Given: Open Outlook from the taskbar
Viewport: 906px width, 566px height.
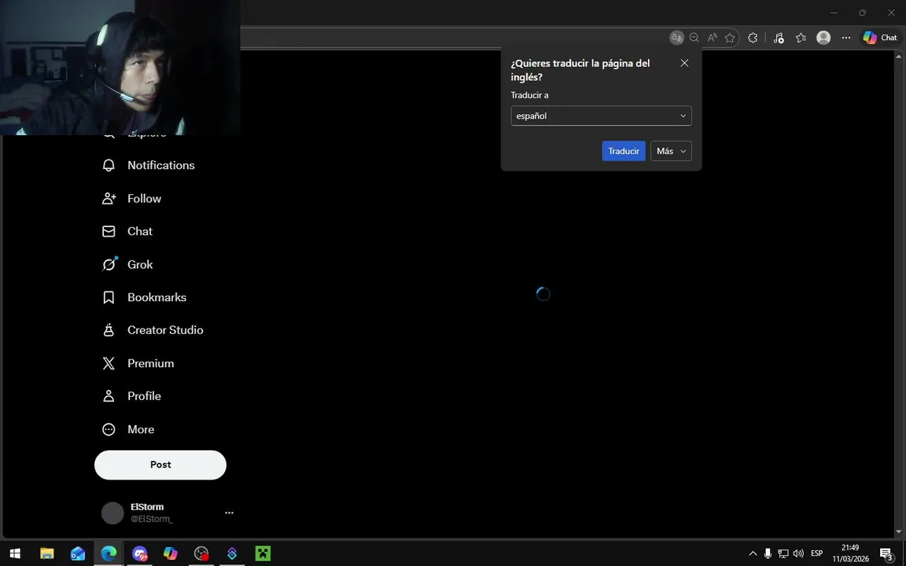Looking at the screenshot, I should 77,553.
